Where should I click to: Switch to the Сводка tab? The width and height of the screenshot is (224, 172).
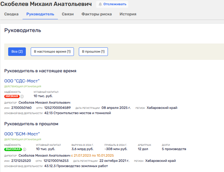coord(11,14)
